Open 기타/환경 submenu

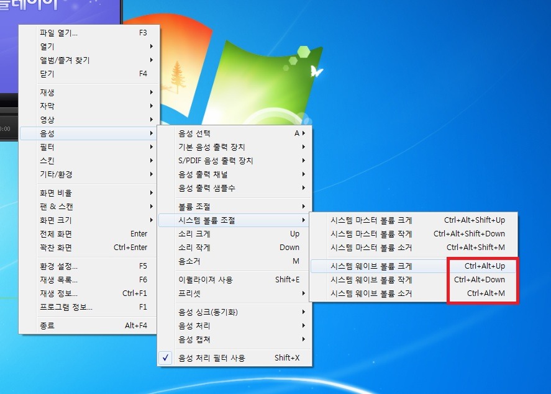coord(88,174)
